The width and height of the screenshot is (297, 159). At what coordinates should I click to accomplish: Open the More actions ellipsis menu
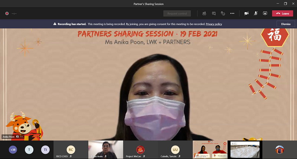(232, 13)
